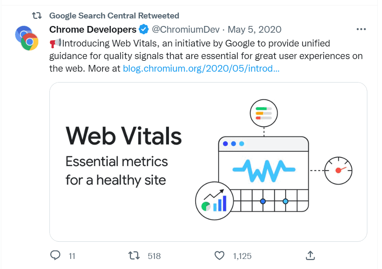The height and width of the screenshot is (269, 382).
Task: Open the three-dot more options menu
Action: (361, 29)
